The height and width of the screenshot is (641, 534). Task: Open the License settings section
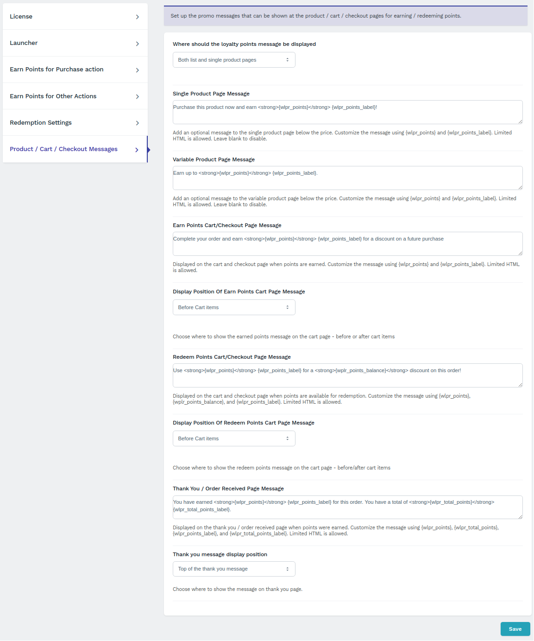tap(75, 17)
